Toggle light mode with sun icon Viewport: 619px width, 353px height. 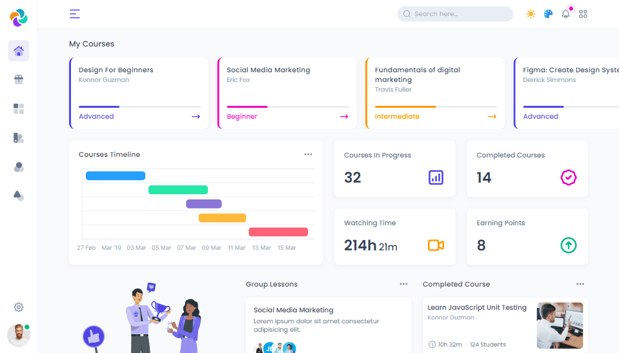(x=531, y=14)
